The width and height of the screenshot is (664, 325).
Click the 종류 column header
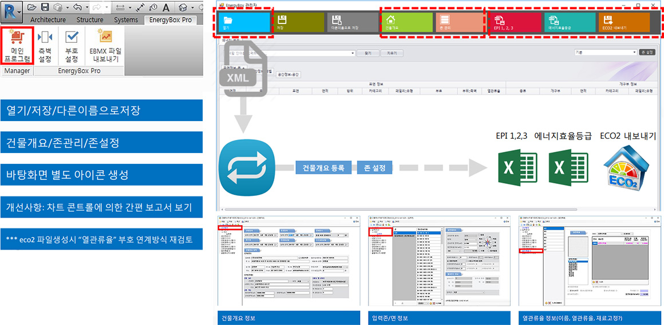(521, 90)
